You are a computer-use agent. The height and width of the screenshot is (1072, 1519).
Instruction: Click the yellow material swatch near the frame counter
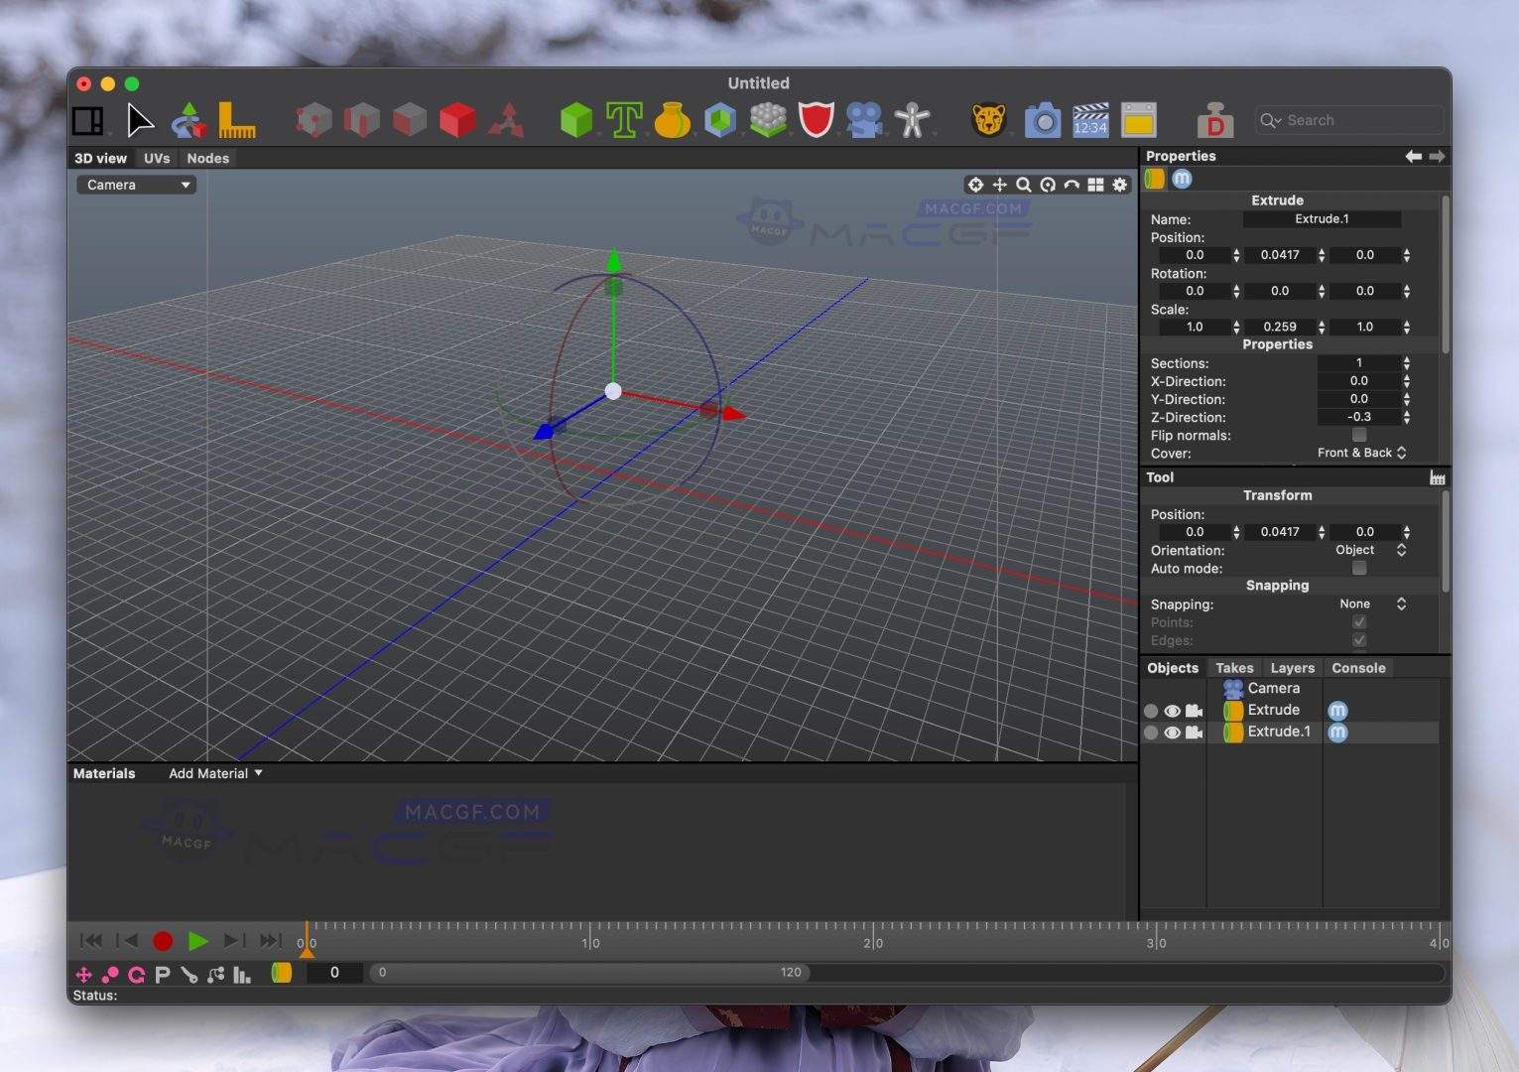click(282, 974)
